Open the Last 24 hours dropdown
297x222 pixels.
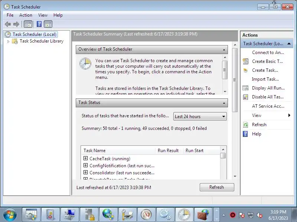tap(200, 117)
